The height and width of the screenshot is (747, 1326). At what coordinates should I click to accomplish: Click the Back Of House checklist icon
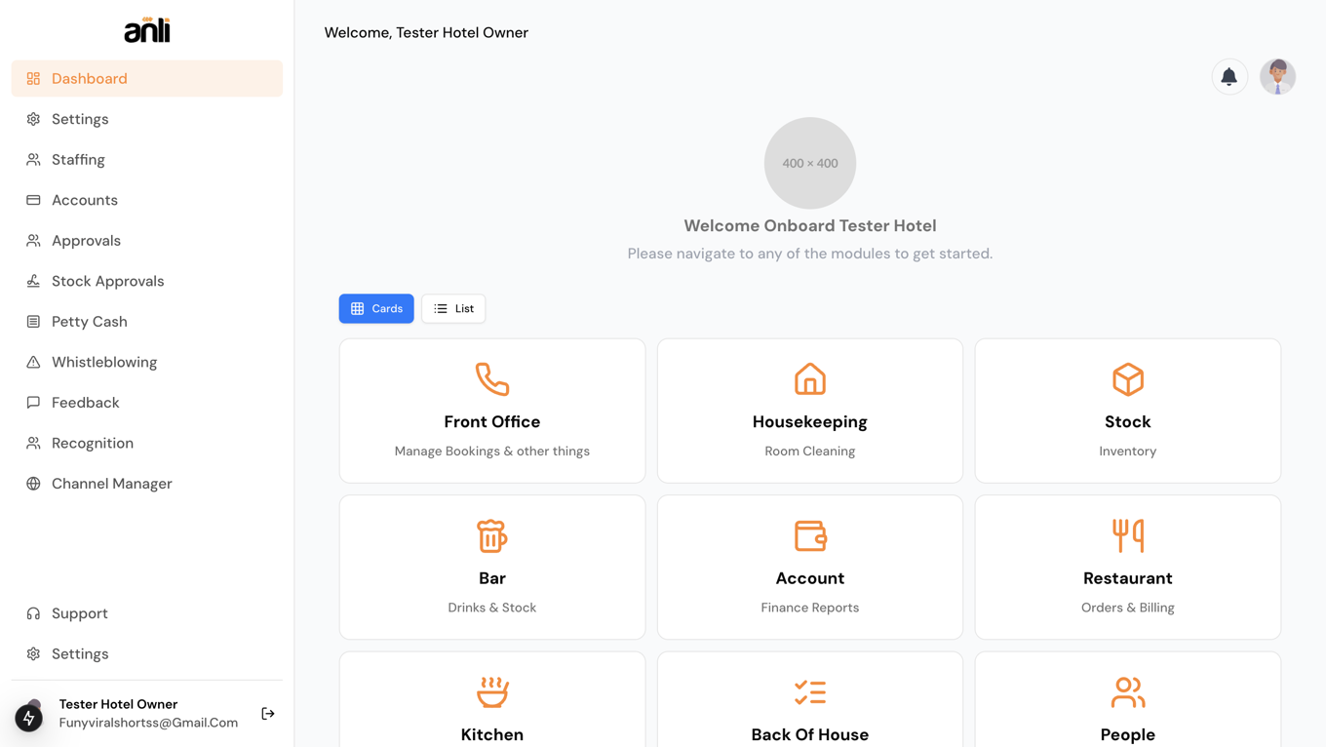coord(810,692)
